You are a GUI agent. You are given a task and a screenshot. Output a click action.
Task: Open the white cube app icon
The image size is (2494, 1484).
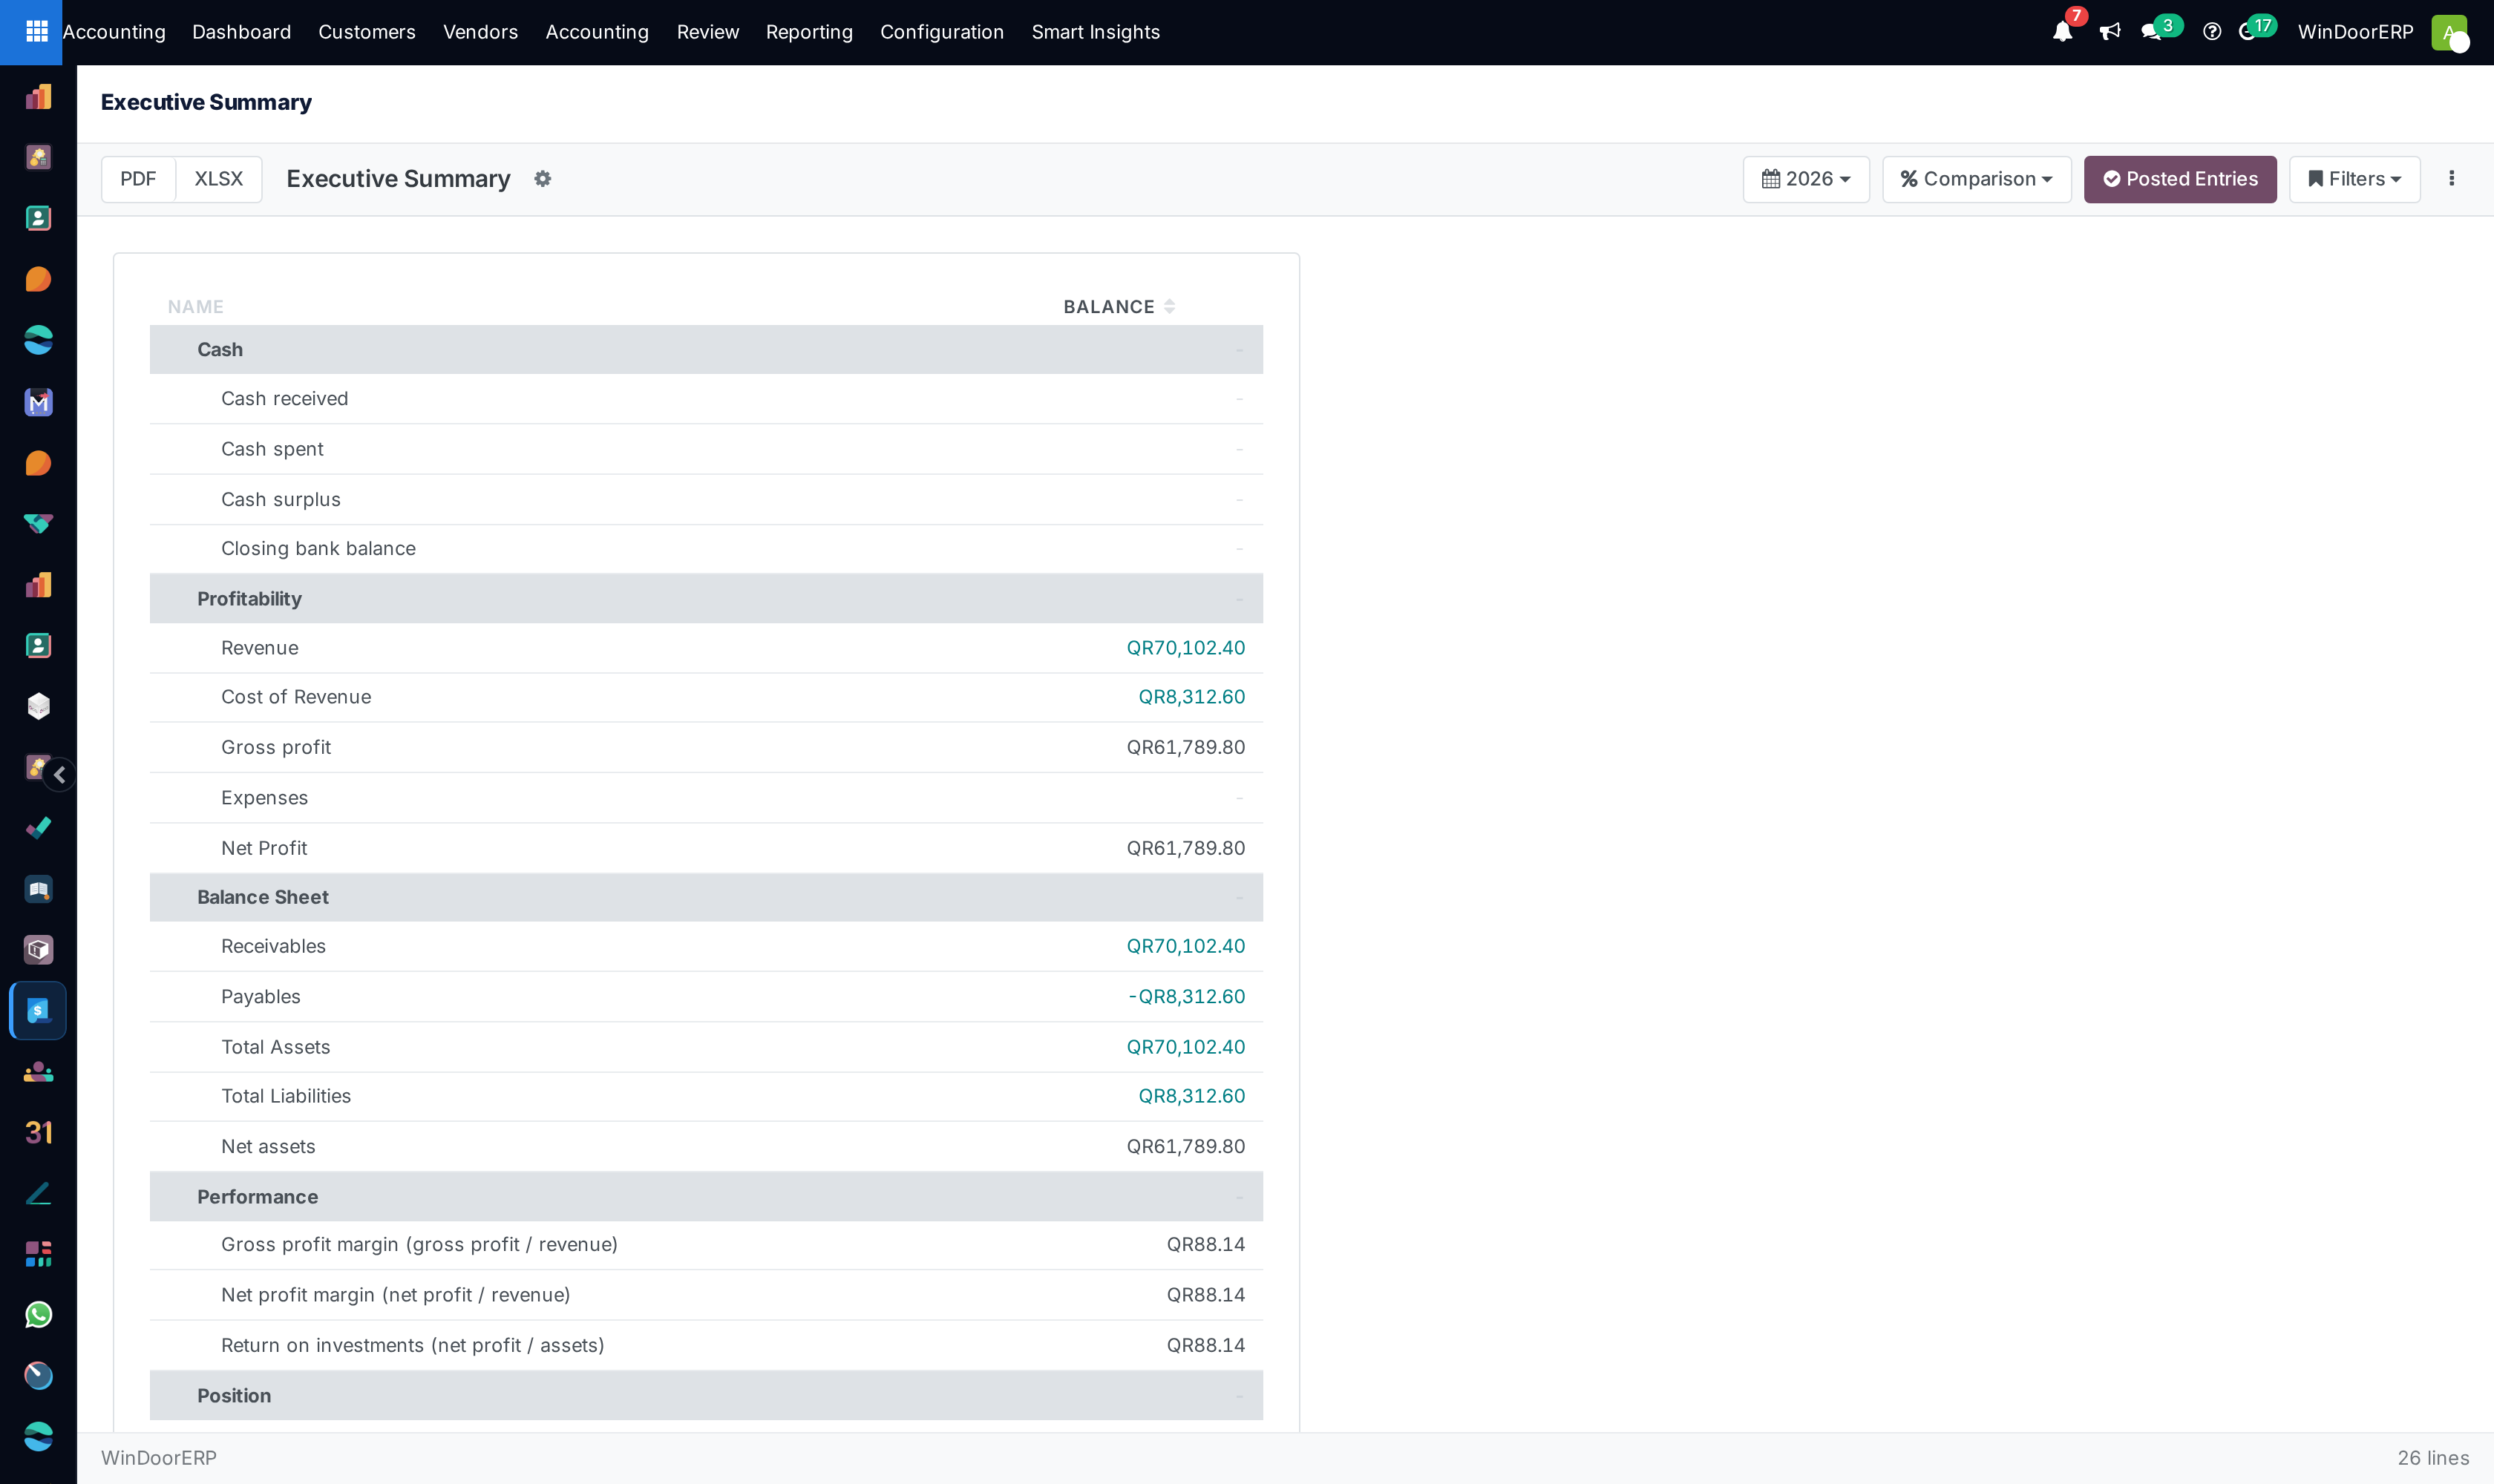(38, 706)
